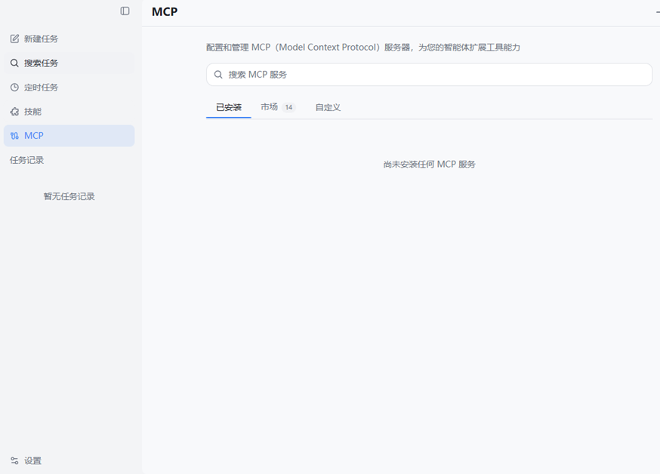Click the 尚未安装任何 MCP 服务 message
Image resolution: width=660 pixels, height=474 pixels.
coord(430,165)
